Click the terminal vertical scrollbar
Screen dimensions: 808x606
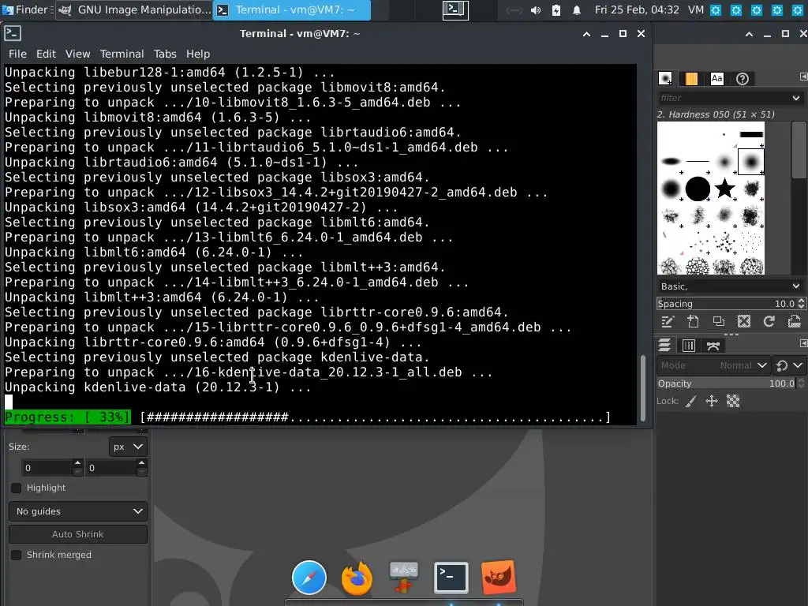(x=642, y=387)
